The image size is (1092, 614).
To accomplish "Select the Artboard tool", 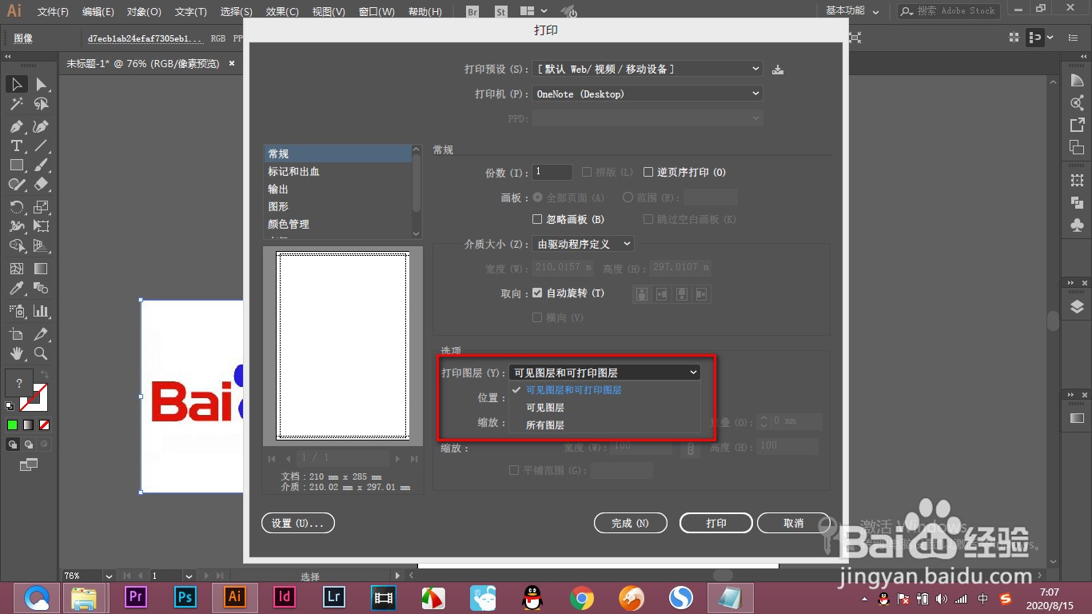I will click(17, 333).
